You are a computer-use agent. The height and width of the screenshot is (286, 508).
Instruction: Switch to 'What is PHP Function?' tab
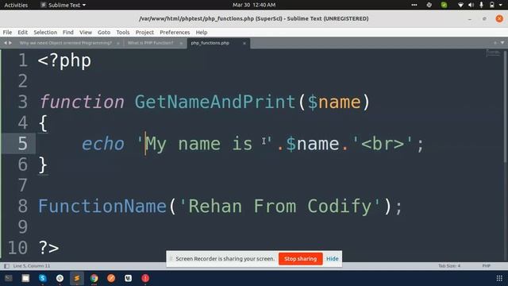[x=150, y=43]
